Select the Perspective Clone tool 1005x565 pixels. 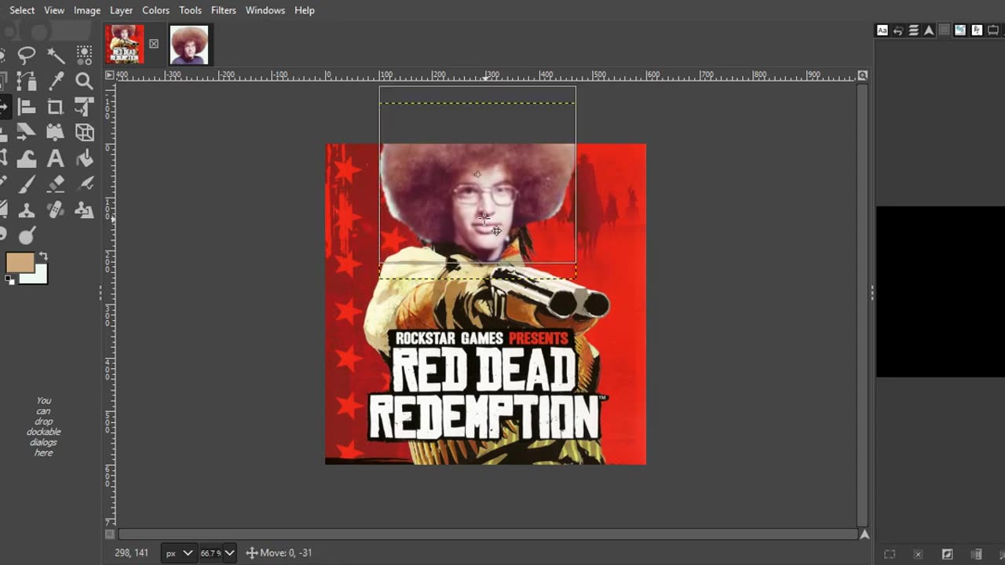point(84,210)
